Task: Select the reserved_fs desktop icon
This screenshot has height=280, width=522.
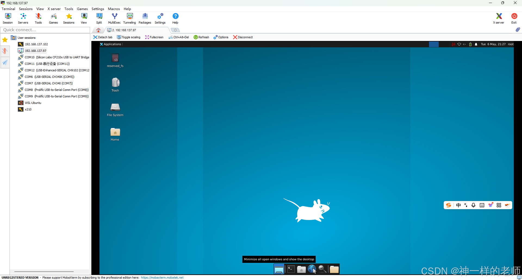Action: click(115, 61)
